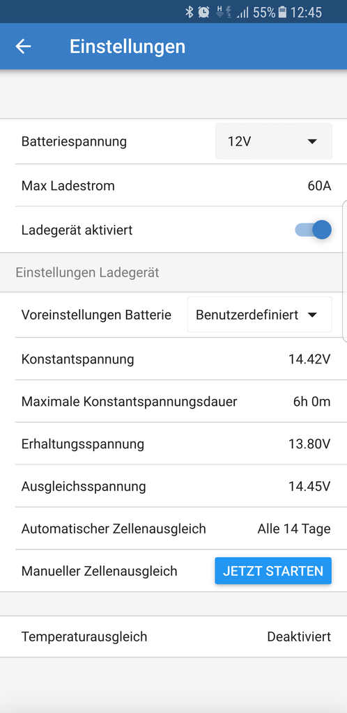Open the Temperaturausgleich Deaktiviert setting

(173, 636)
